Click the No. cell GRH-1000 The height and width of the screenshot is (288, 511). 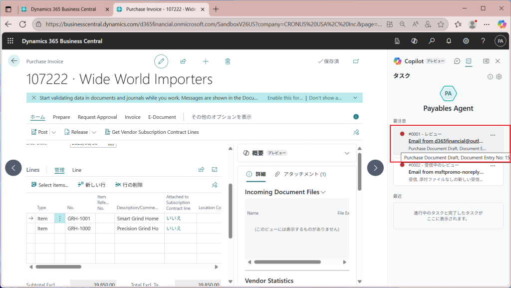coord(80,229)
